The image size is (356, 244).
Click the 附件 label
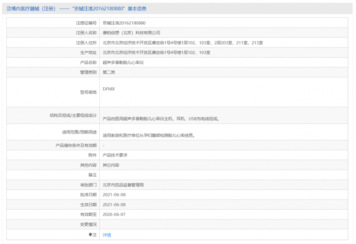pyautogui.click(x=93, y=155)
